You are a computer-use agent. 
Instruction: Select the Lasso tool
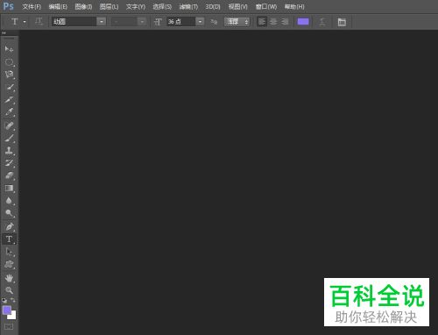click(x=9, y=75)
